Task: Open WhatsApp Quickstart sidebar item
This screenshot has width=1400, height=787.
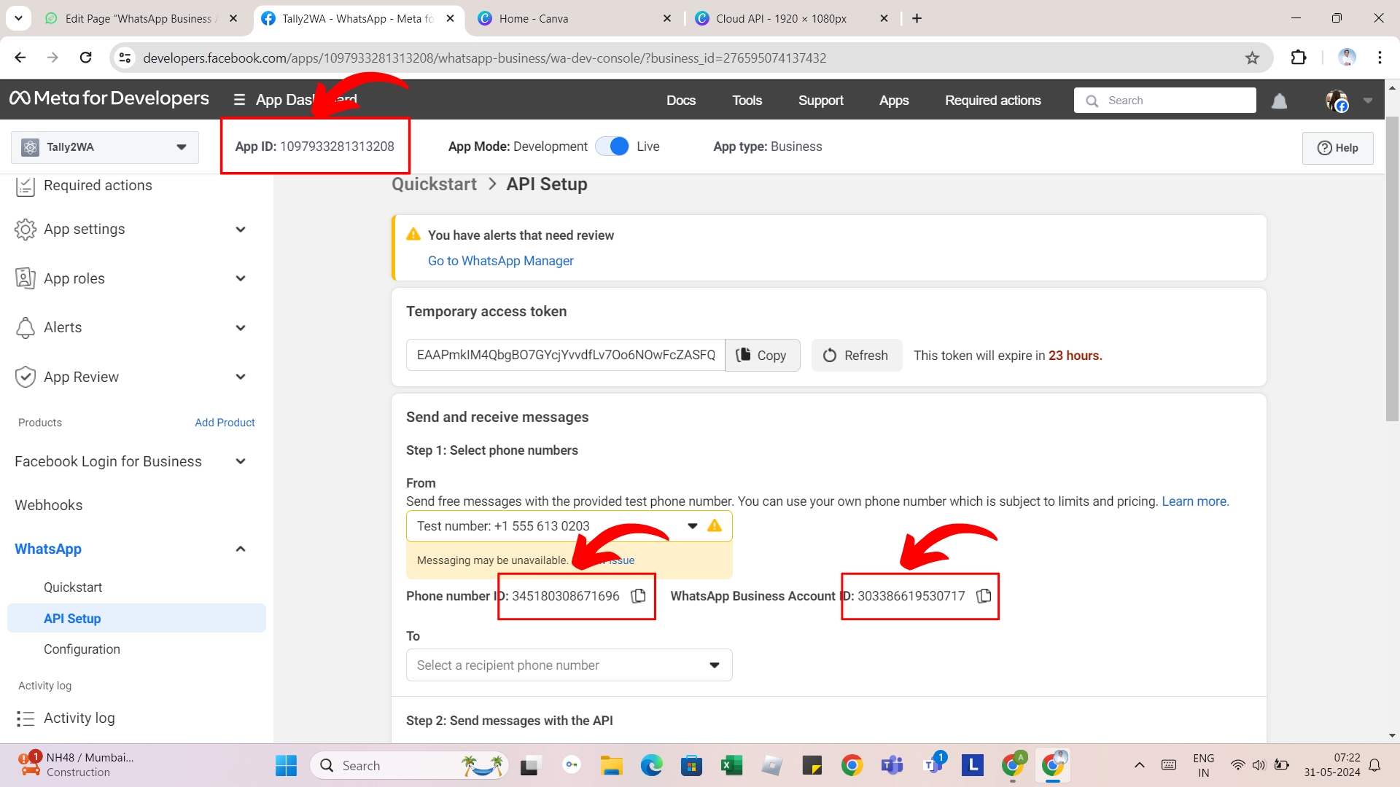Action: click(x=73, y=587)
